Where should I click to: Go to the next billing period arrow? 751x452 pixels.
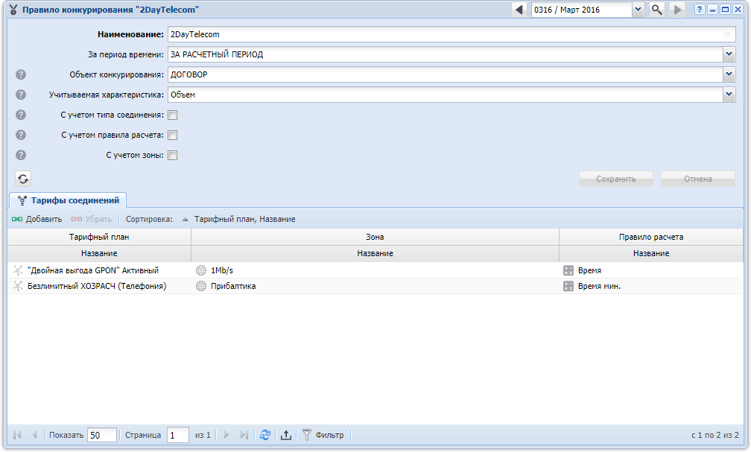click(x=677, y=10)
